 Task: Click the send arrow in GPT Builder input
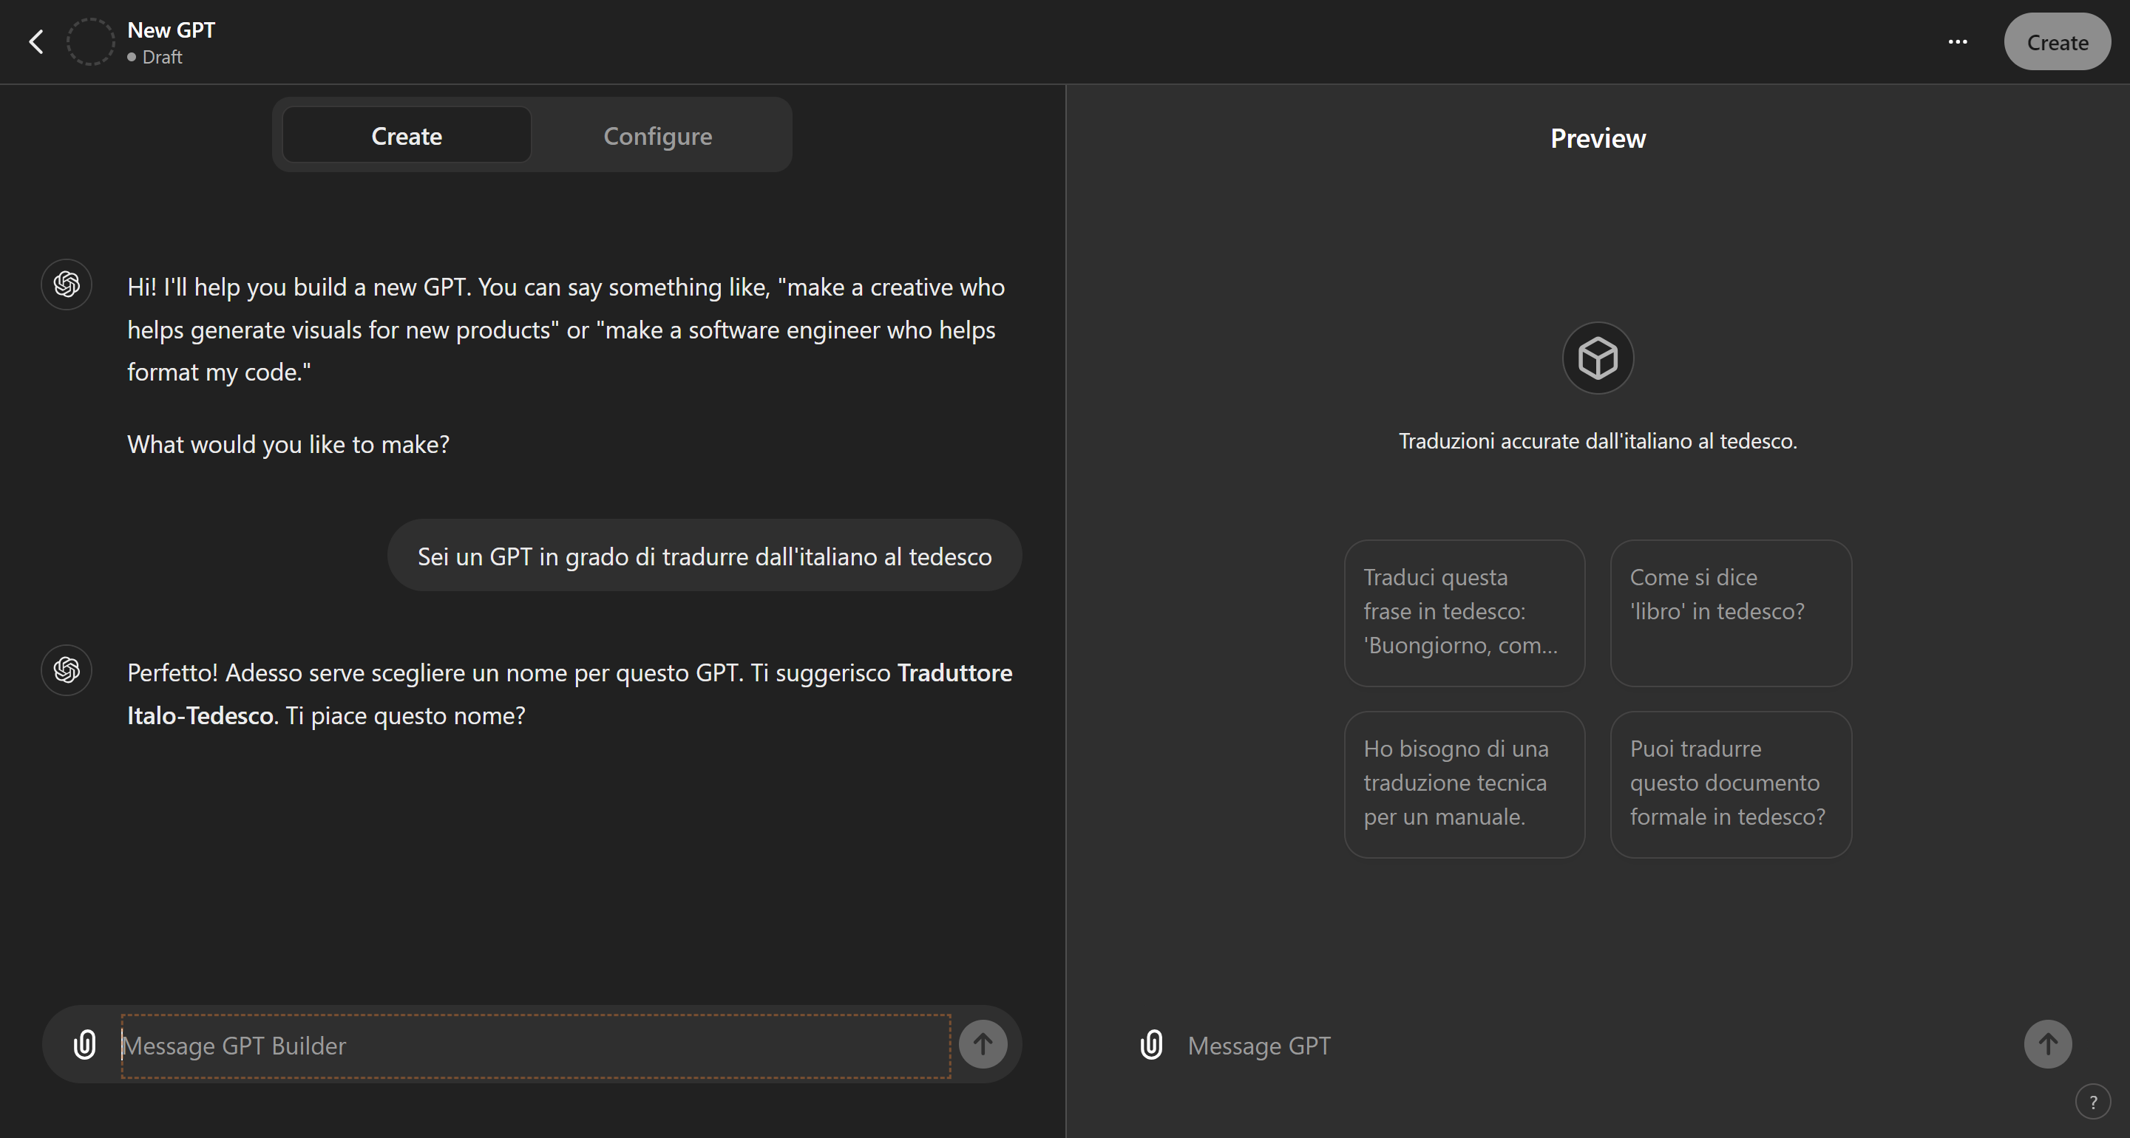(983, 1045)
